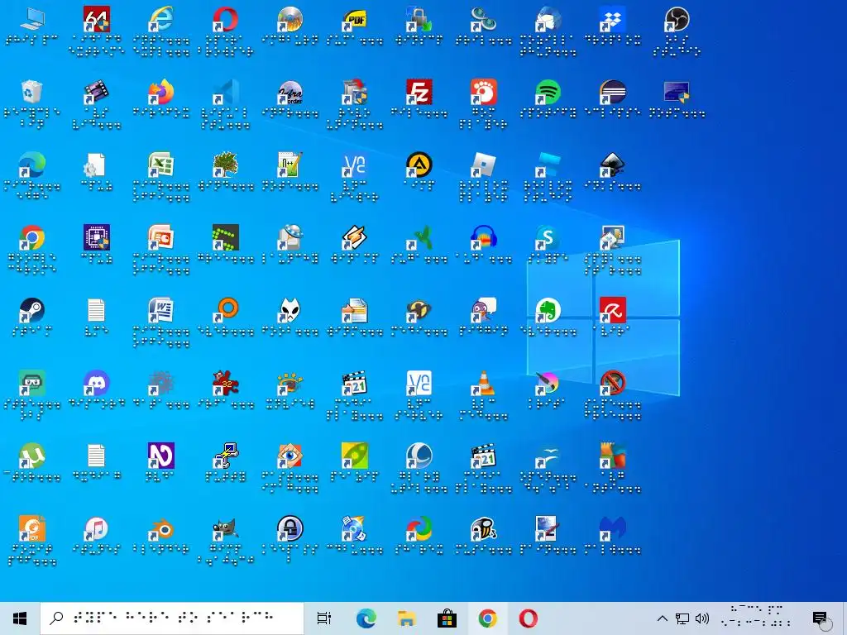Open the volume control in the tray
The width and height of the screenshot is (847, 635).
click(x=702, y=618)
